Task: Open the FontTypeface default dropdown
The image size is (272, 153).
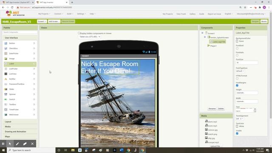Action: 240,71
